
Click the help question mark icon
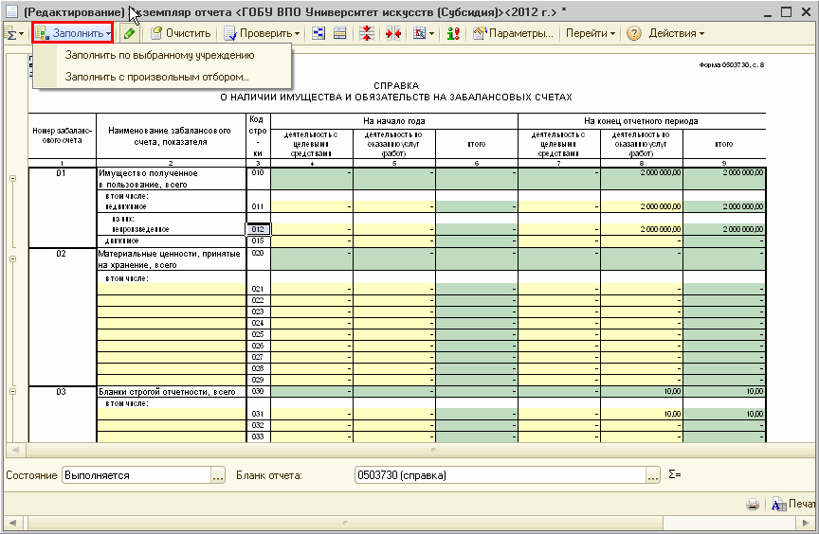634,33
